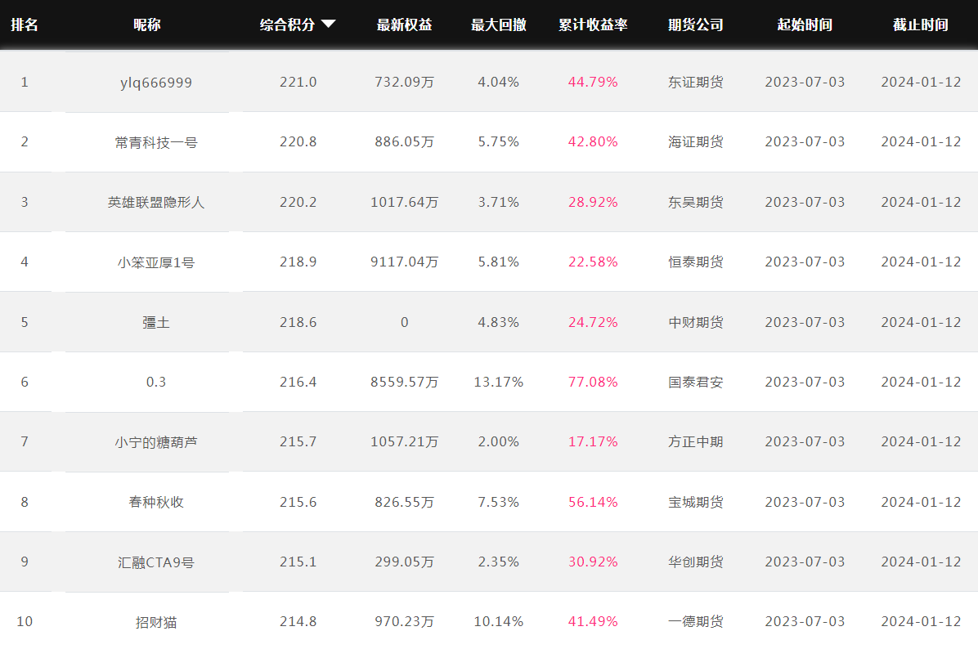Screen dimensions: 978x649
Task: Click the 截止时间 column header
Action: (x=921, y=25)
